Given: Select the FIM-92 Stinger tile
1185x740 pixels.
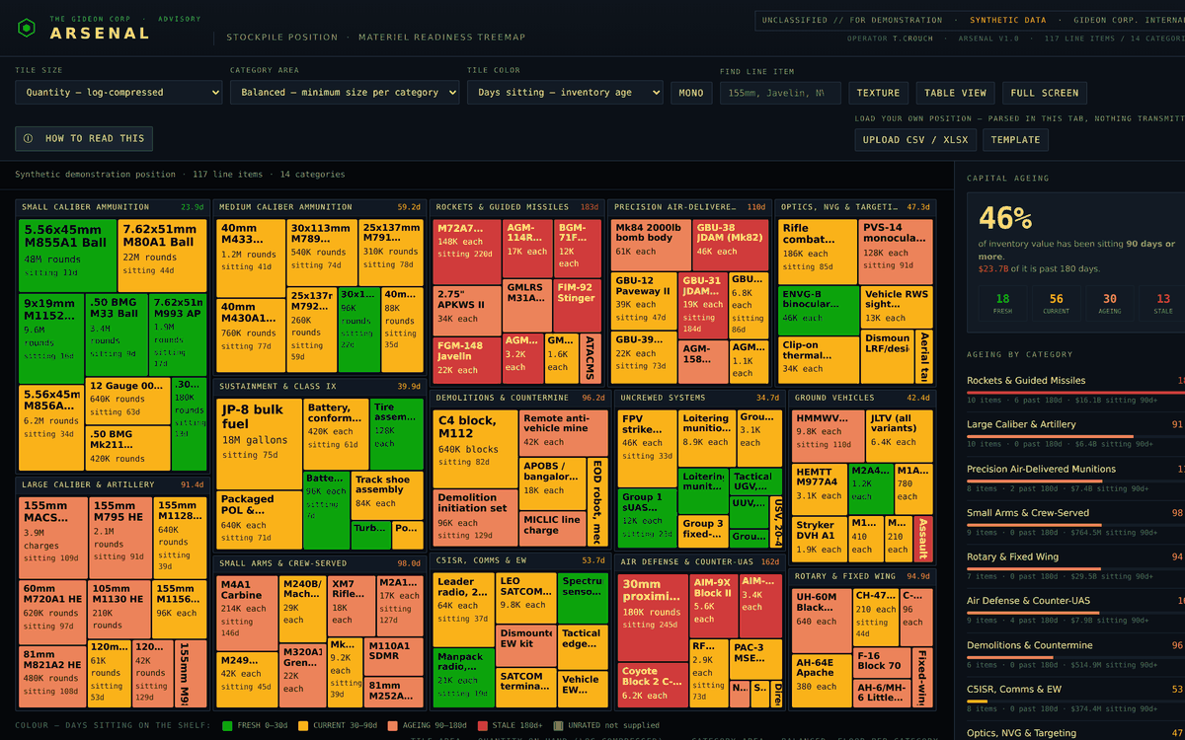Looking at the screenshot, I should pos(576,306).
